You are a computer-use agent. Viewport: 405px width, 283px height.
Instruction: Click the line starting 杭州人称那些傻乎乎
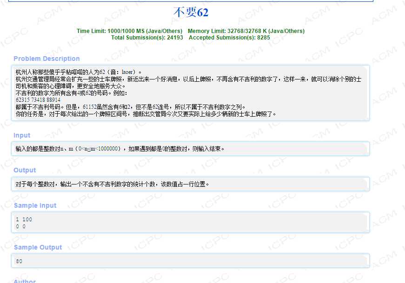coord(79,72)
